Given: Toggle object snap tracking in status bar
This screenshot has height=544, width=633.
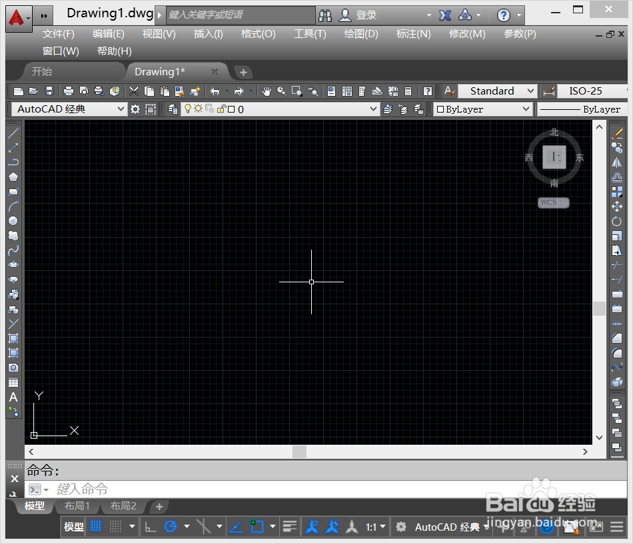Looking at the screenshot, I should (237, 527).
